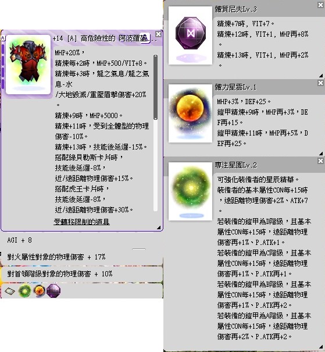This screenshot has width=325, height=352.
Task: Click '精煉+13時，技能後延遲-15%' line
Action: [101, 147]
